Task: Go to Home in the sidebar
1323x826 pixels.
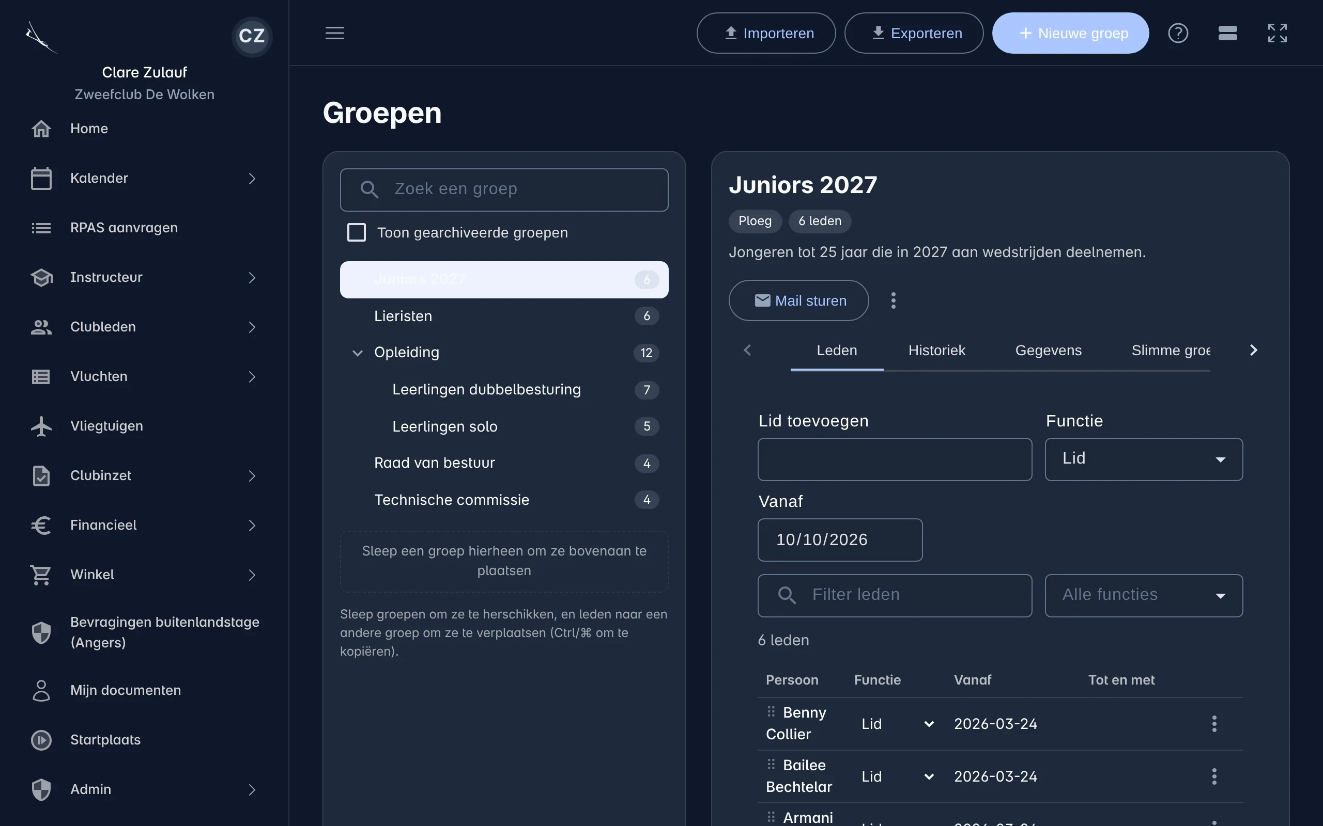Action: [144, 129]
